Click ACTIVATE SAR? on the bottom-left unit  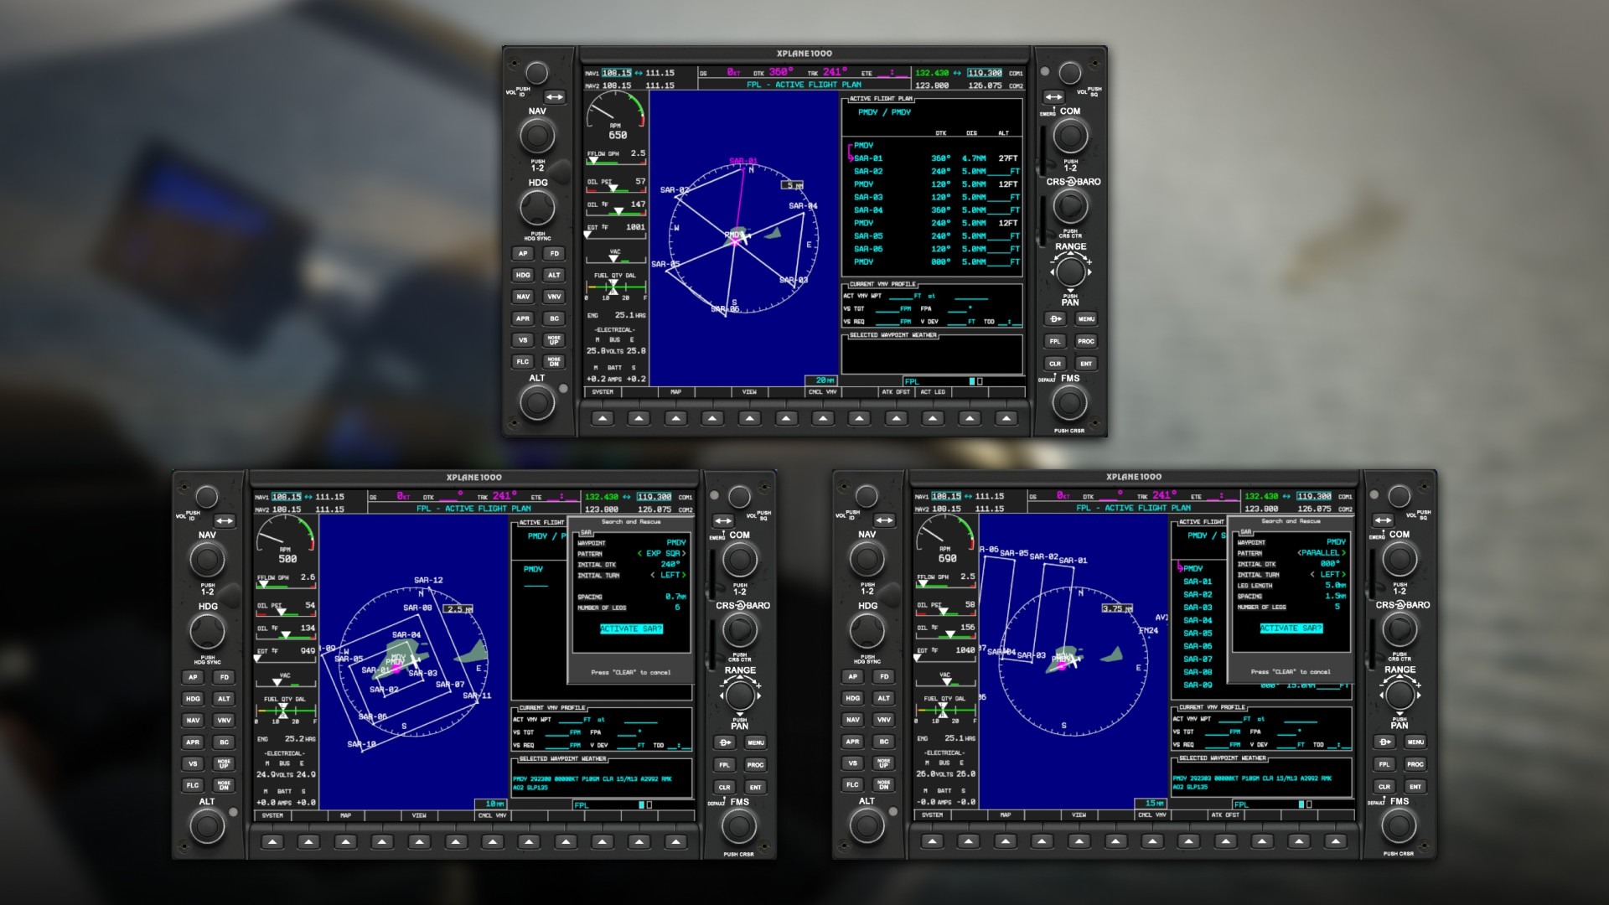point(631,628)
